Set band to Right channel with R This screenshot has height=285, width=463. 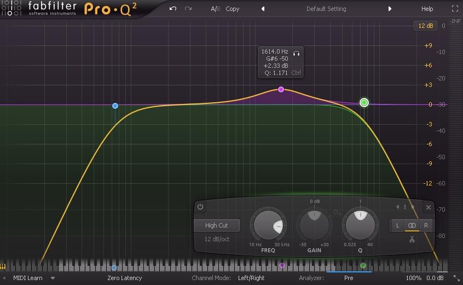click(x=426, y=225)
